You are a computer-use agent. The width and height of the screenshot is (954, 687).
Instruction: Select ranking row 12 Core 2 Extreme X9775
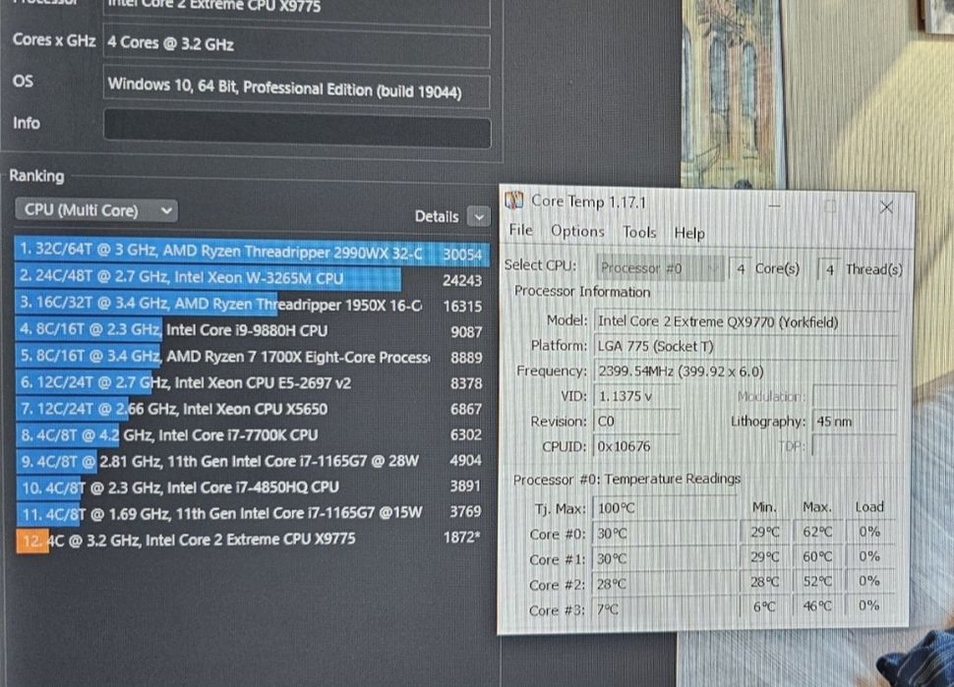251,540
